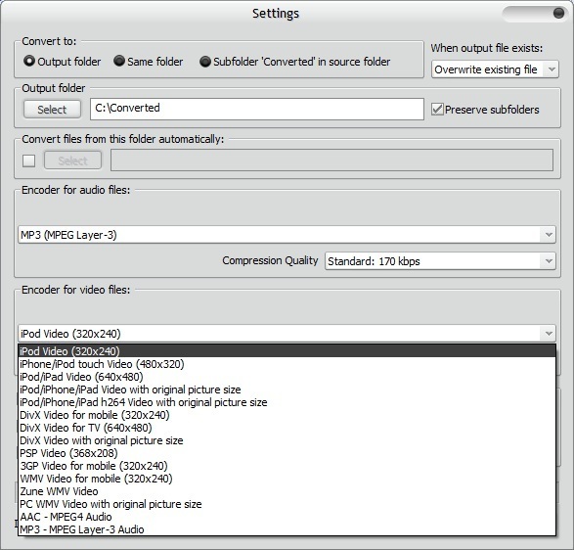Choose 'iPod/iPhone/iPad h264 Video with original picture size'
Viewport: 574px width, 550px height.
(x=287, y=402)
